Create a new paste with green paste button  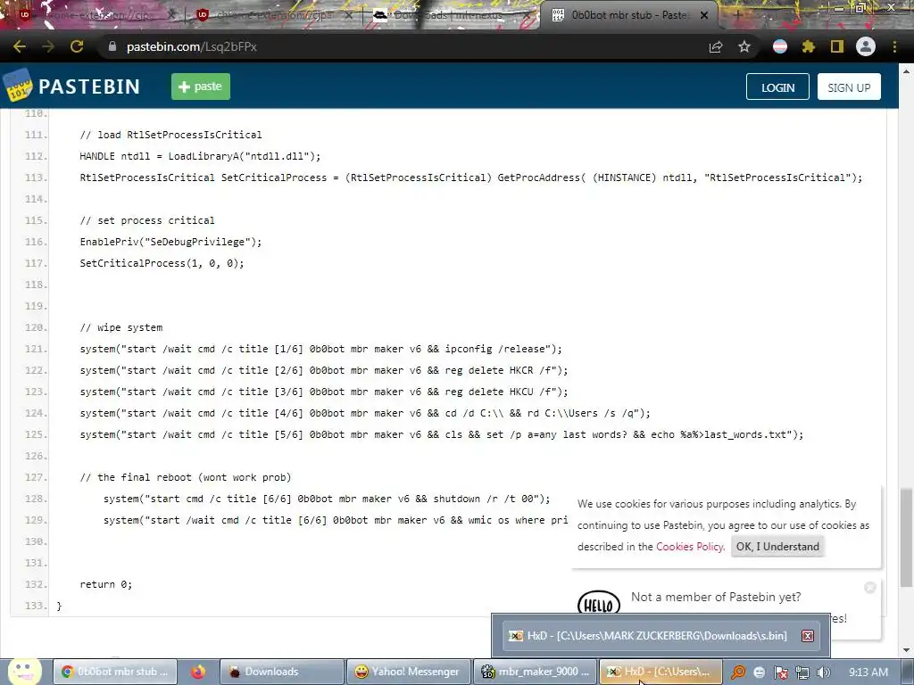pyautogui.click(x=201, y=87)
